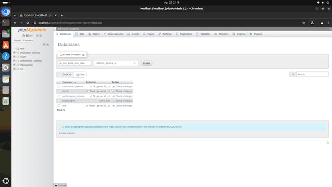Open the Chromium profile icon
This screenshot has width=332, height=187.
pos(322,23)
